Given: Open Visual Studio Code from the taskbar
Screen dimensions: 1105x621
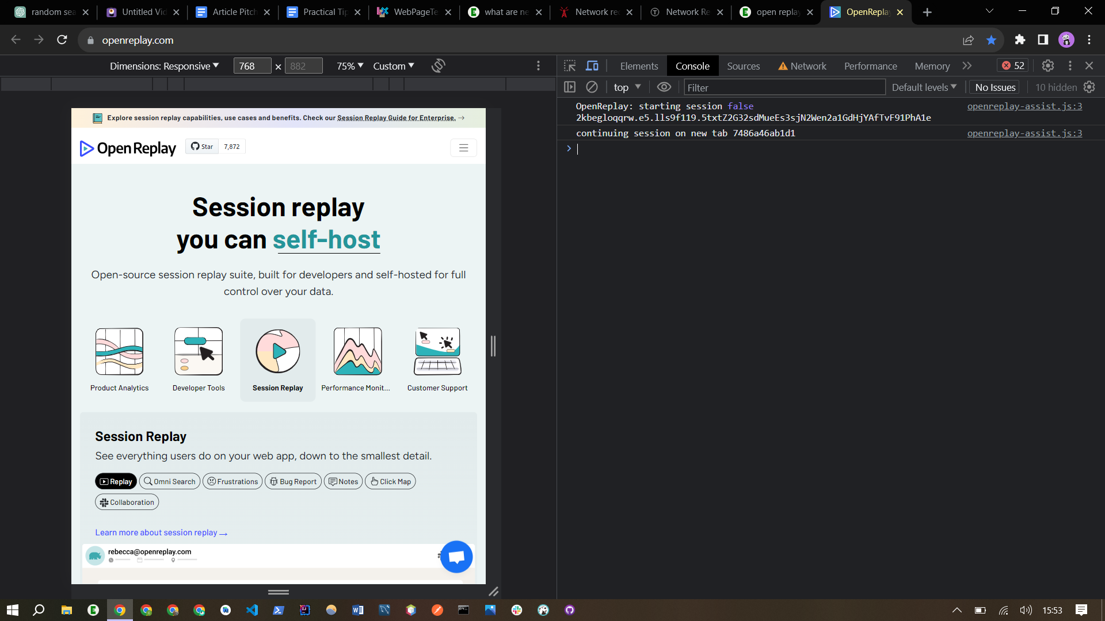Looking at the screenshot, I should (x=252, y=610).
